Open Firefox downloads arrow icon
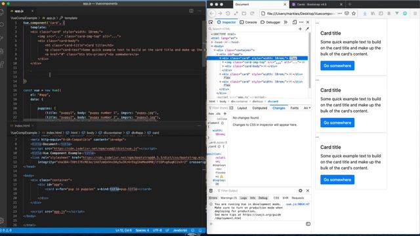 coord(365,13)
